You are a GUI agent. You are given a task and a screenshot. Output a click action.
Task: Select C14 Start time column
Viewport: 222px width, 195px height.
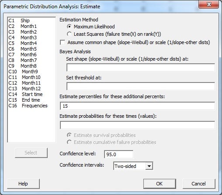click(x=25, y=94)
